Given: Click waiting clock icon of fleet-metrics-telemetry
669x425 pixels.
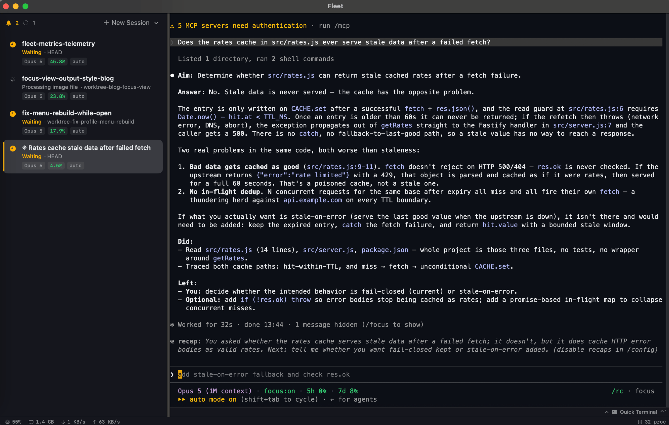Looking at the screenshot, I should 13,44.
